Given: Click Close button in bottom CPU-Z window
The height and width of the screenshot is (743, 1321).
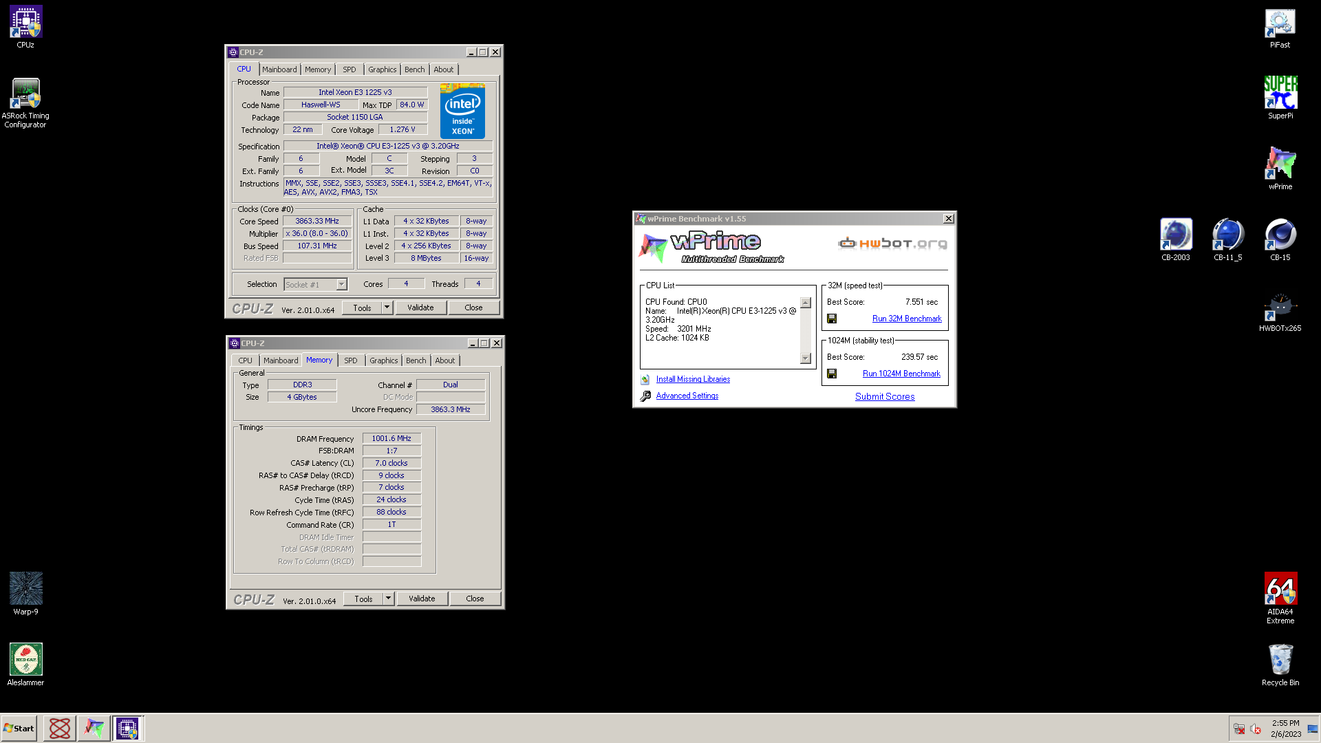Looking at the screenshot, I should 475,599.
